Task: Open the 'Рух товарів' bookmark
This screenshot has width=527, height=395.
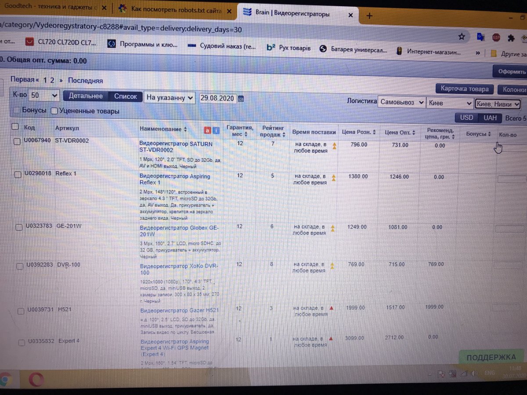Action: tap(289, 48)
